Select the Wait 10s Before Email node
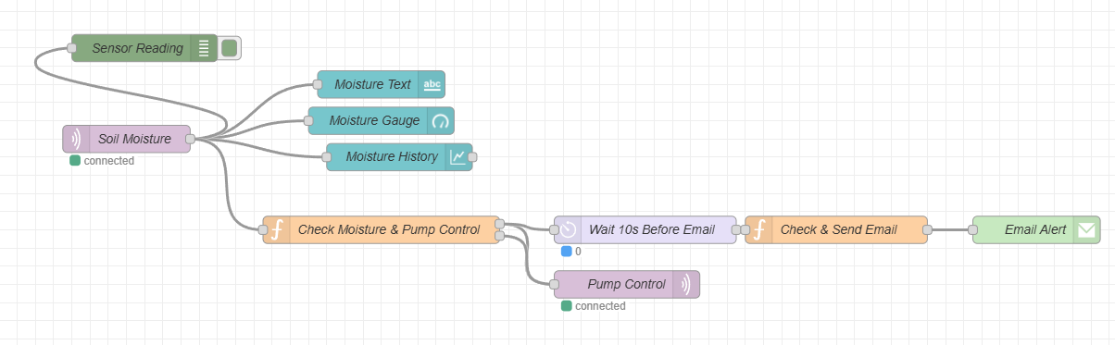The width and height of the screenshot is (1115, 345). (x=645, y=229)
